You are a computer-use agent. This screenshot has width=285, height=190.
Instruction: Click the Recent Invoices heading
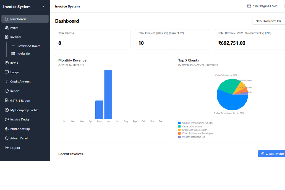tap(71, 154)
